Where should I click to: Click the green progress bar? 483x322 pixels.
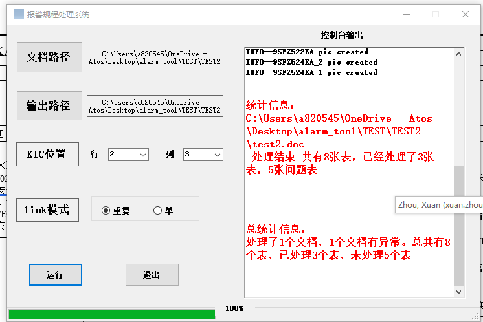pyautogui.click(x=111, y=314)
